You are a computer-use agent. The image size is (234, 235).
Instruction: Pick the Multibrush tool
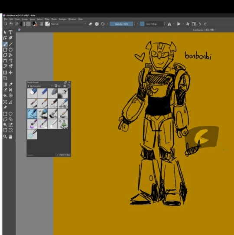tap(10, 66)
